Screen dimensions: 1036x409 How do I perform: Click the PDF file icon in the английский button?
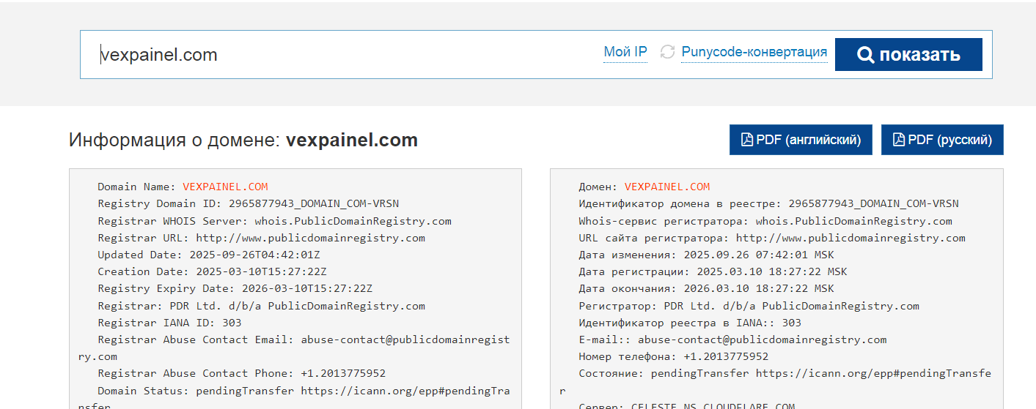pos(747,140)
